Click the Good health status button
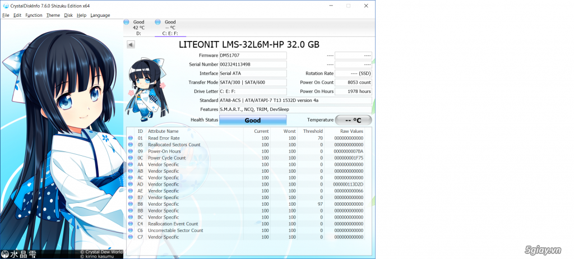This screenshot has width=574, height=259. [x=252, y=120]
